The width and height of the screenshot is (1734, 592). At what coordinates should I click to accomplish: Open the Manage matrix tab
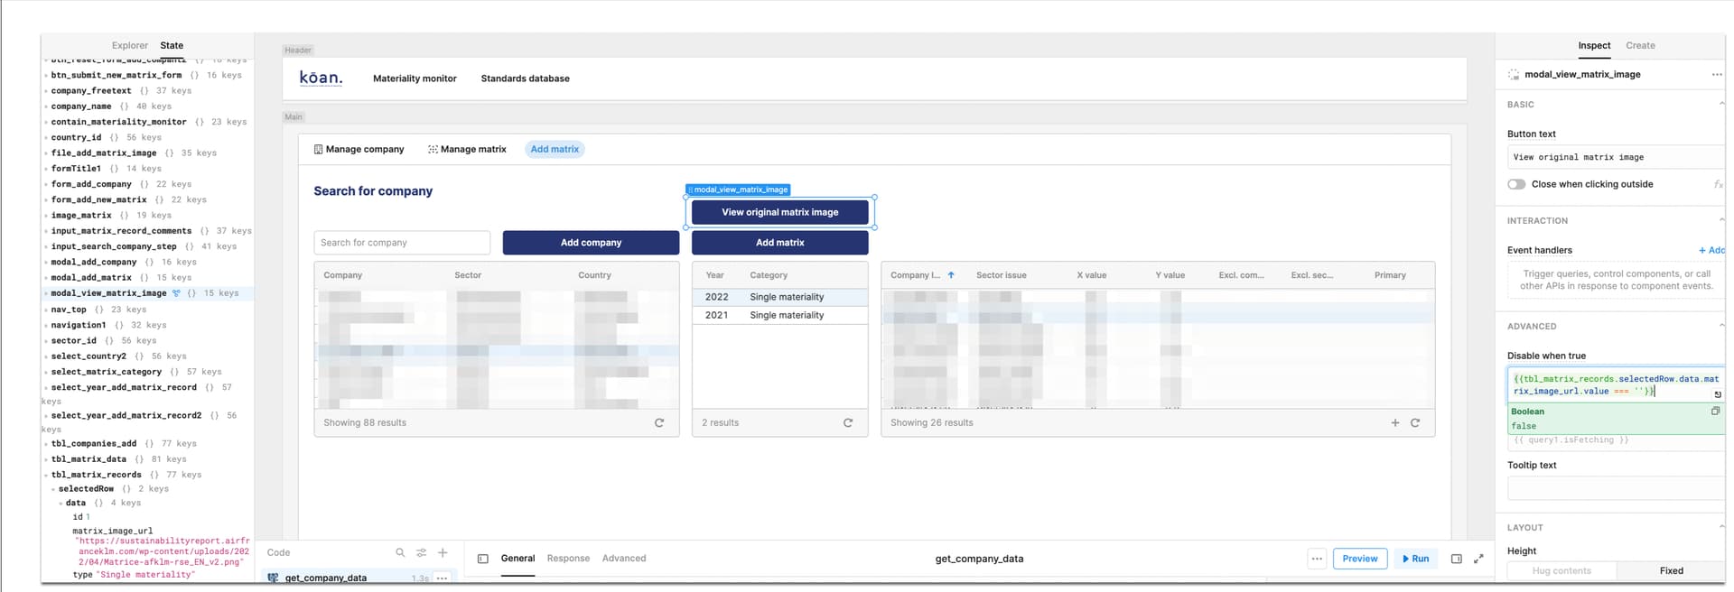(x=467, y=149)
